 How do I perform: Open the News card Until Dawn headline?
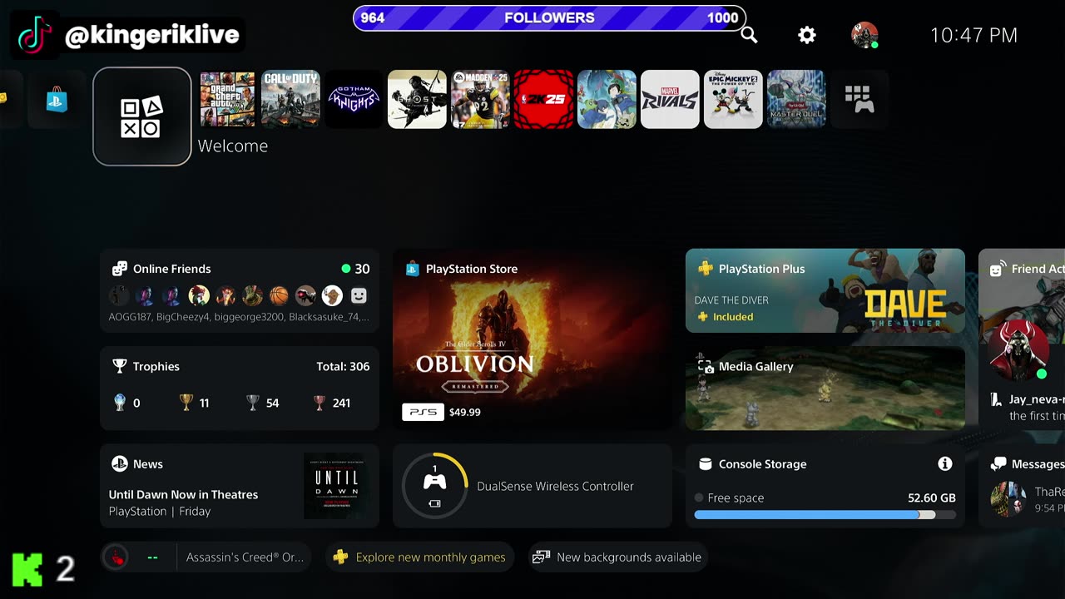tap(183, 494)
